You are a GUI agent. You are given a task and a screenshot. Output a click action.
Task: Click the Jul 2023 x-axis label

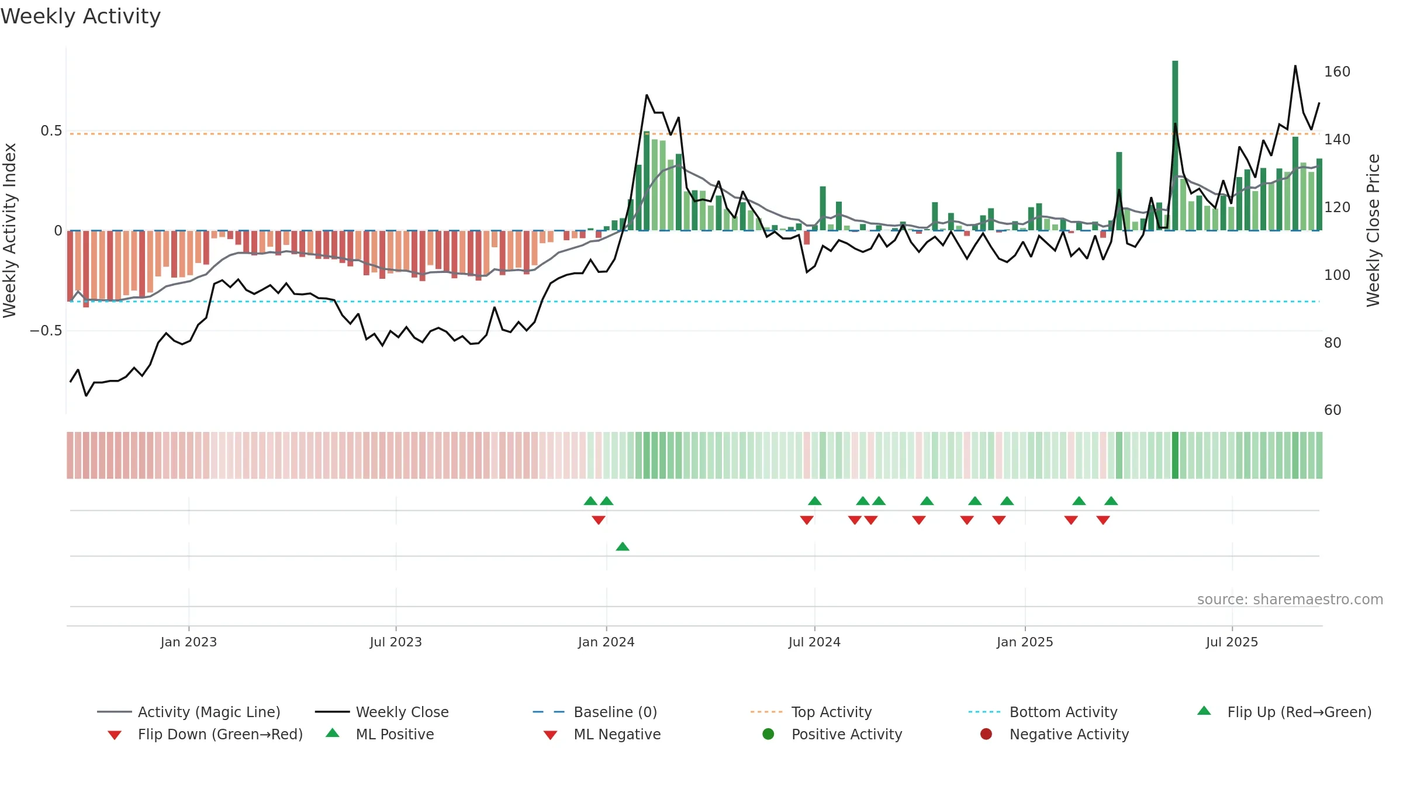396,642
